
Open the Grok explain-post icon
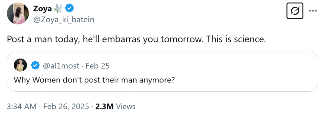tap(295, 11)
